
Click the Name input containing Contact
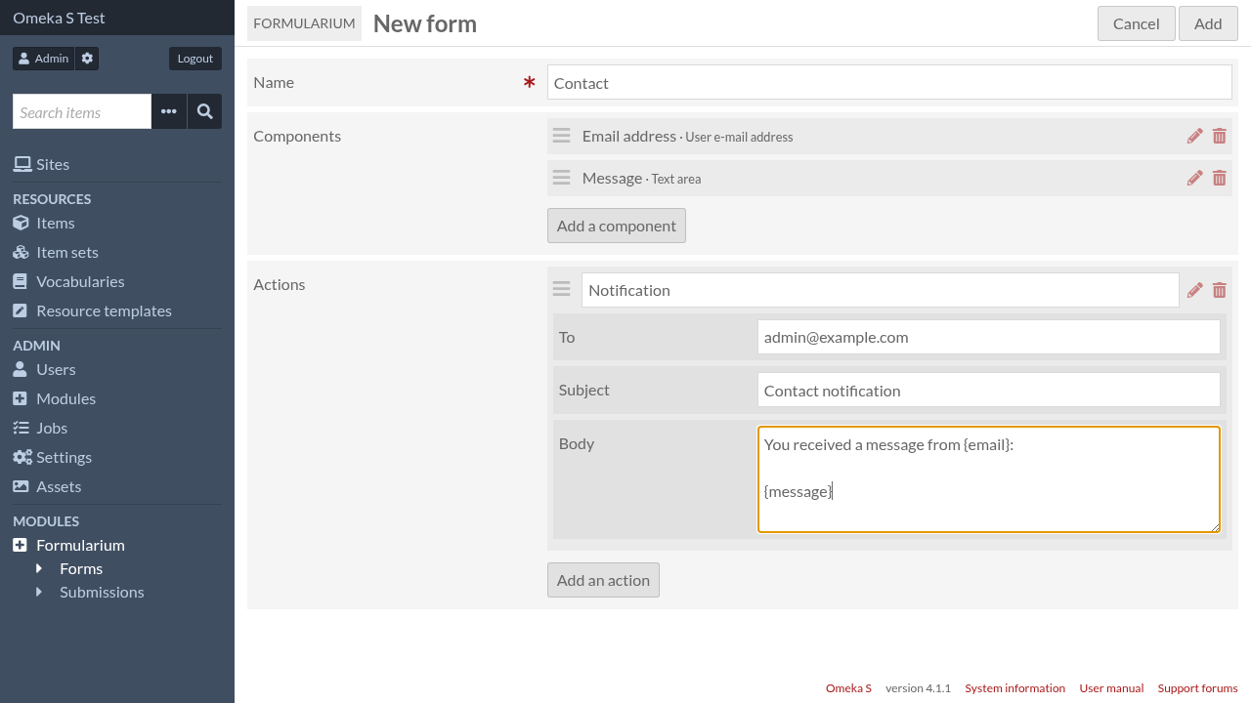(x=889, y=82)
